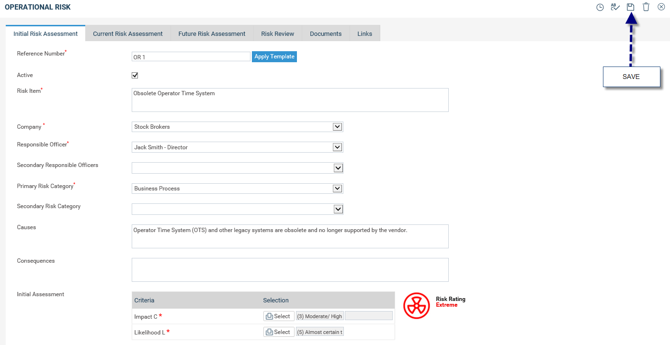Switch to the Current Risk Assessment tab
This screenshot has height=345, width=670.
point(128,34)
